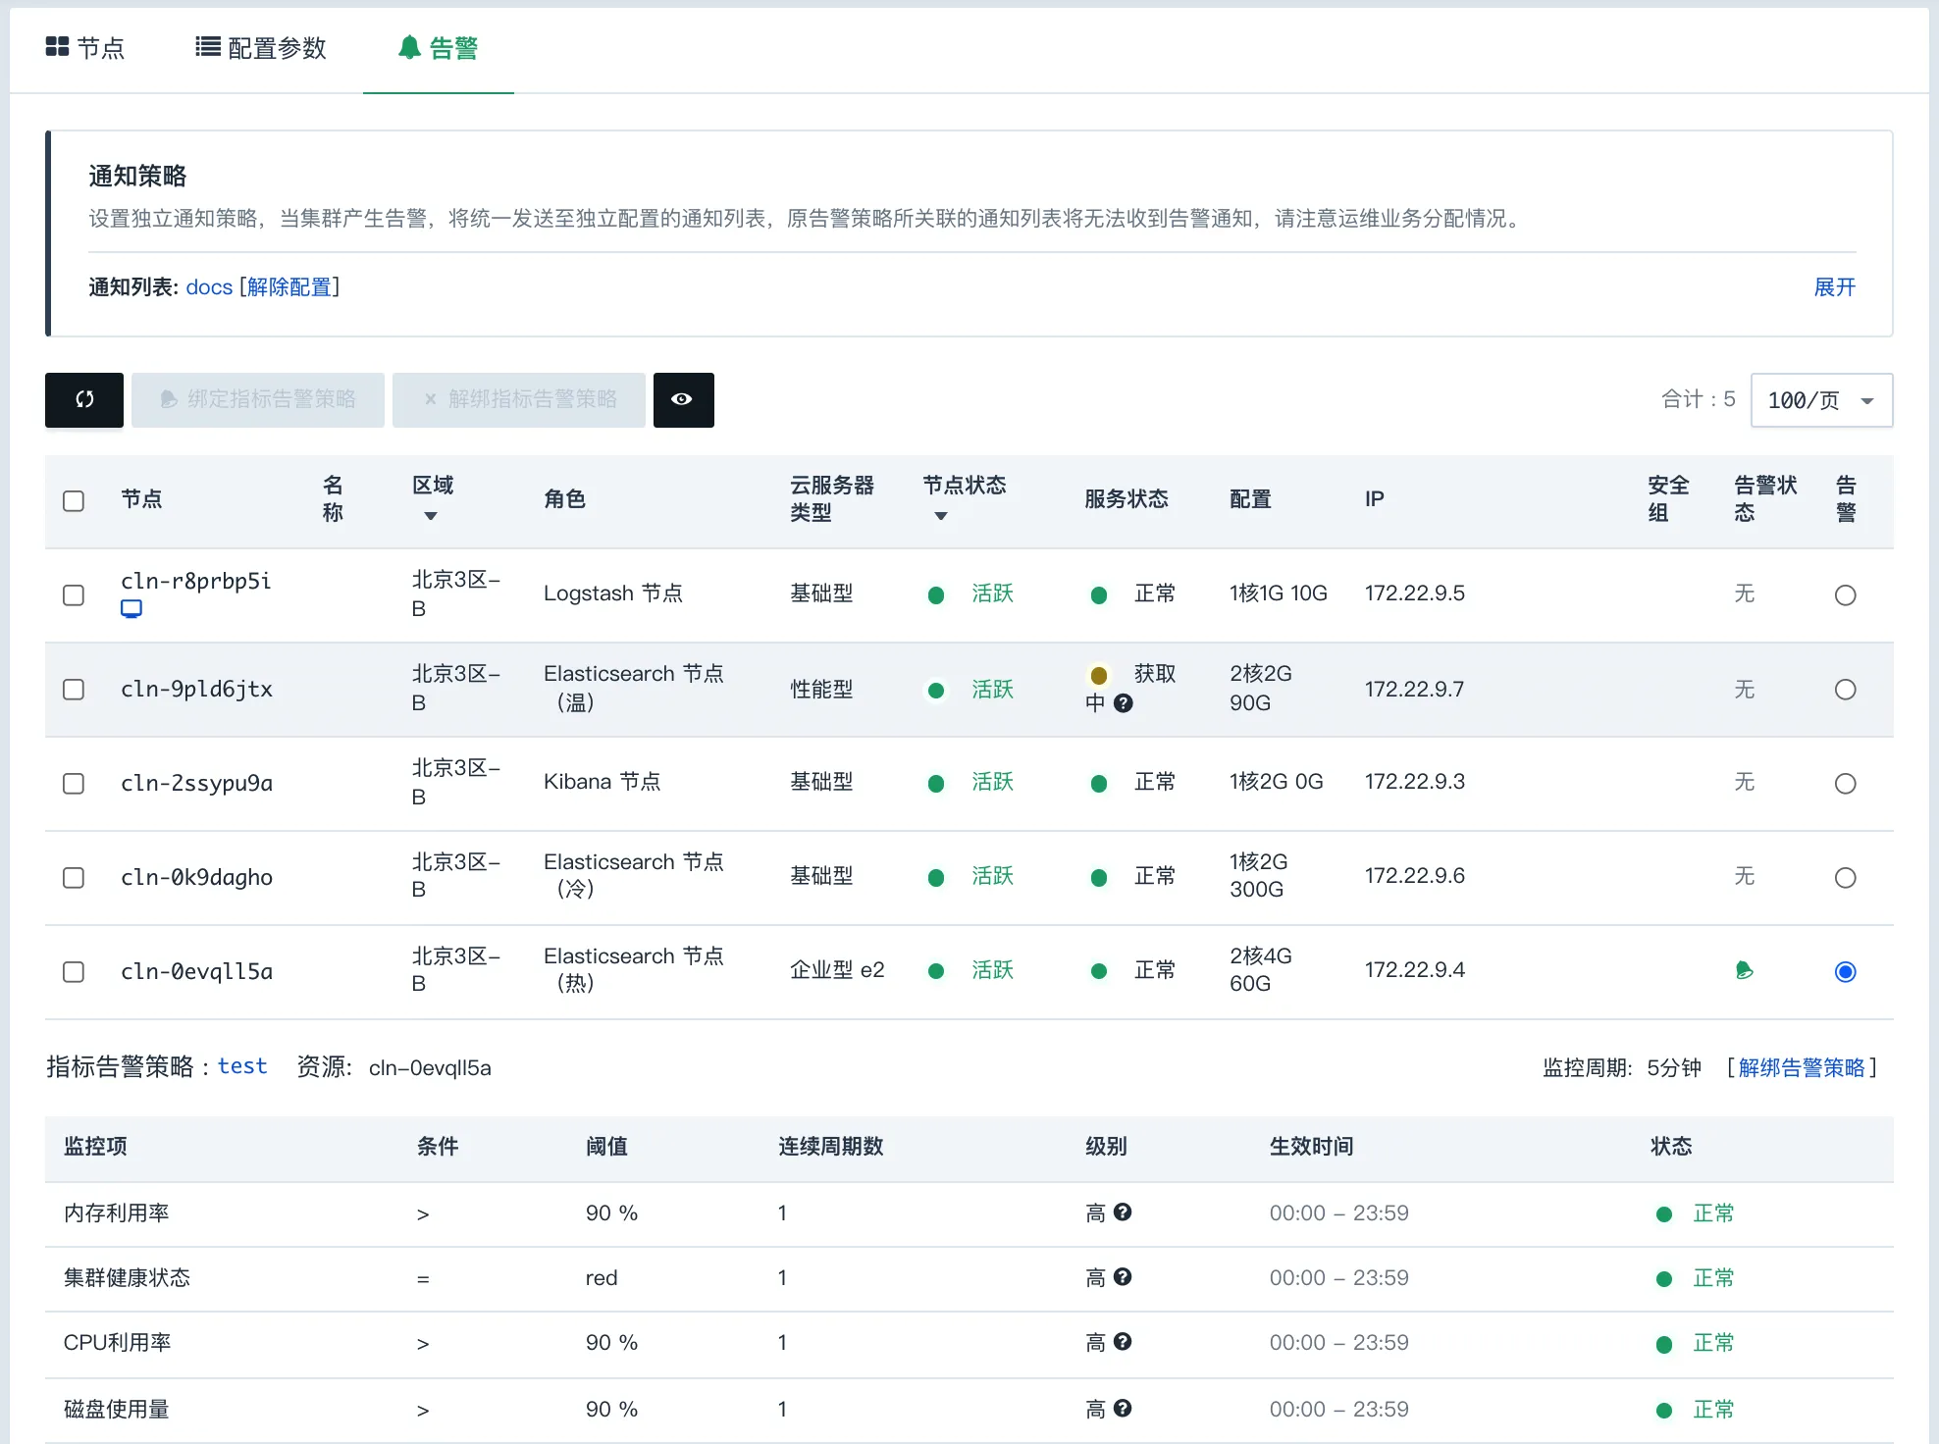
Task: Click the help icon beside 高 on 磁盘使用量 row
Action: point(1124,1409)
